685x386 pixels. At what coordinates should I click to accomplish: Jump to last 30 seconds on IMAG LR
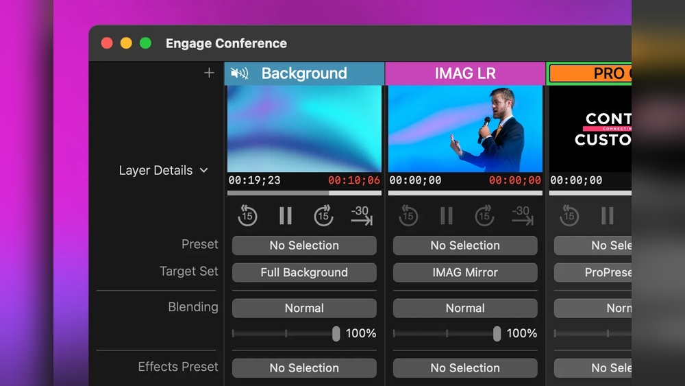click(x=522, y=216)
